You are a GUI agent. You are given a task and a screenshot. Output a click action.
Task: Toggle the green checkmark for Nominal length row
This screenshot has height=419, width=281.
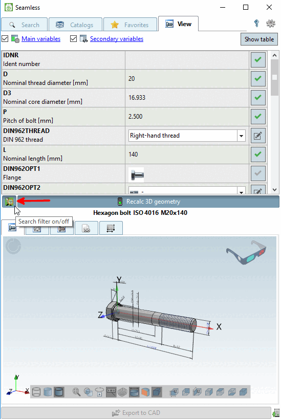(x=258, y=155)
